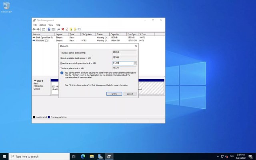Open the File menu
This screenshot has width=256, height=160.
tap(35, 25)
